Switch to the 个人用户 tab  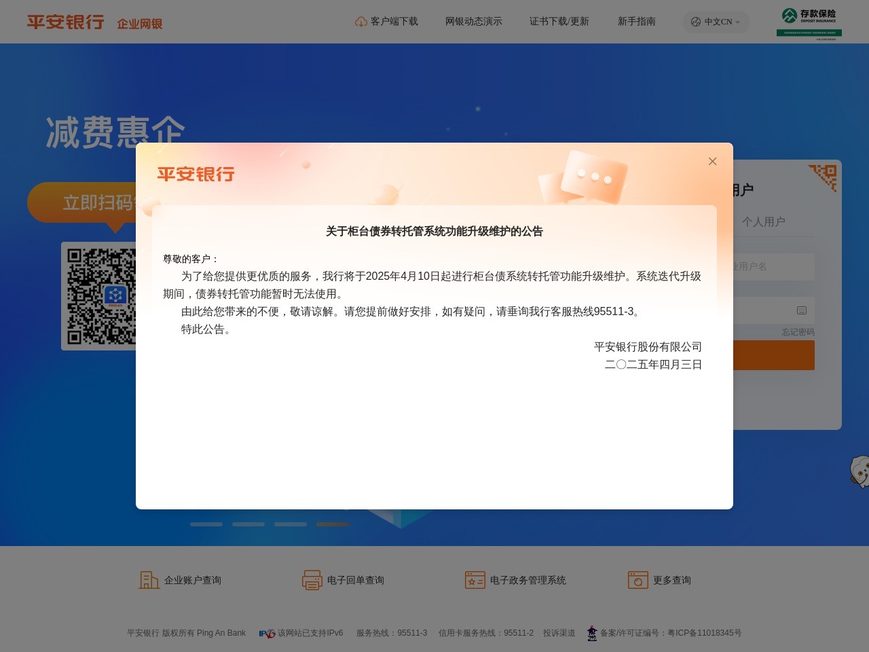pyautogui.click(x=763, y=221)
